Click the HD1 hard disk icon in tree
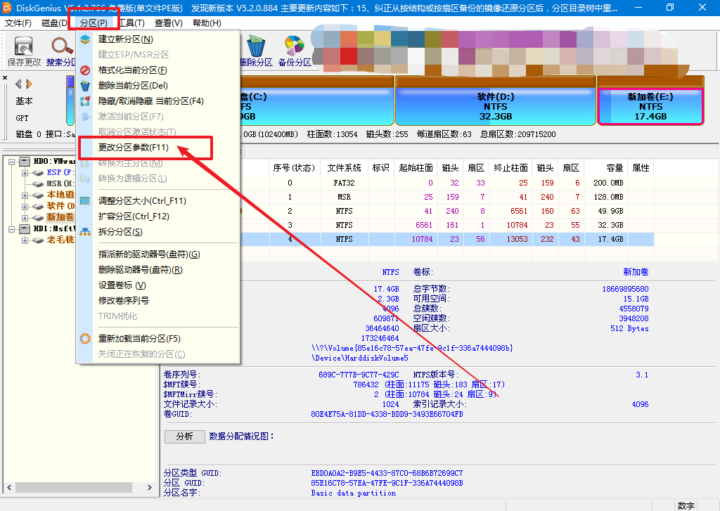 (x=25, y=228)
